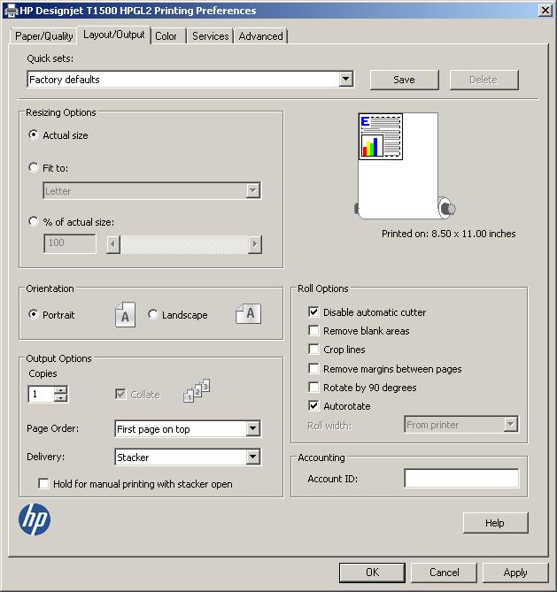Choose % of actual size option
The image size is (557, 592).
click(x=34, y=221)
